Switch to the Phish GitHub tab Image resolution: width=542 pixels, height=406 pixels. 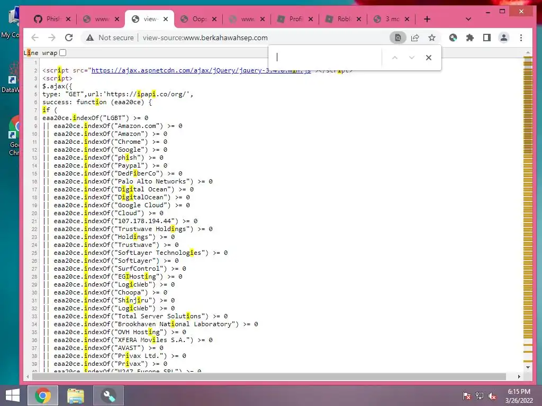pyautogui.click(x=48, y=19)
